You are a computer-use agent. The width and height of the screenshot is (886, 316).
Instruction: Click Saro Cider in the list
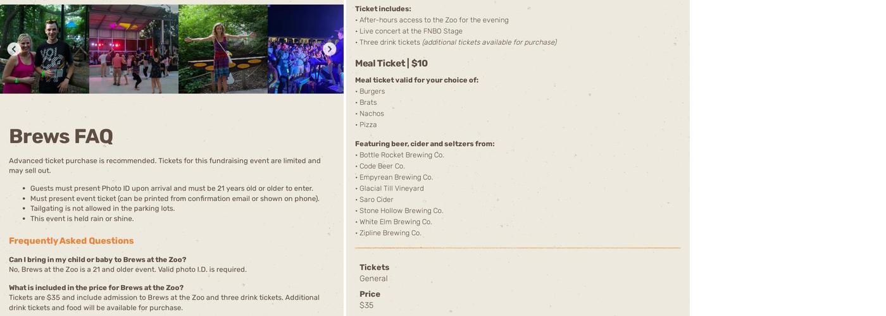(x=376, y=200)
